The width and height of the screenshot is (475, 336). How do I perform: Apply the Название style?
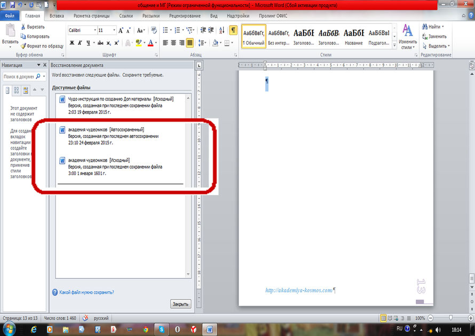pos(353,36)
